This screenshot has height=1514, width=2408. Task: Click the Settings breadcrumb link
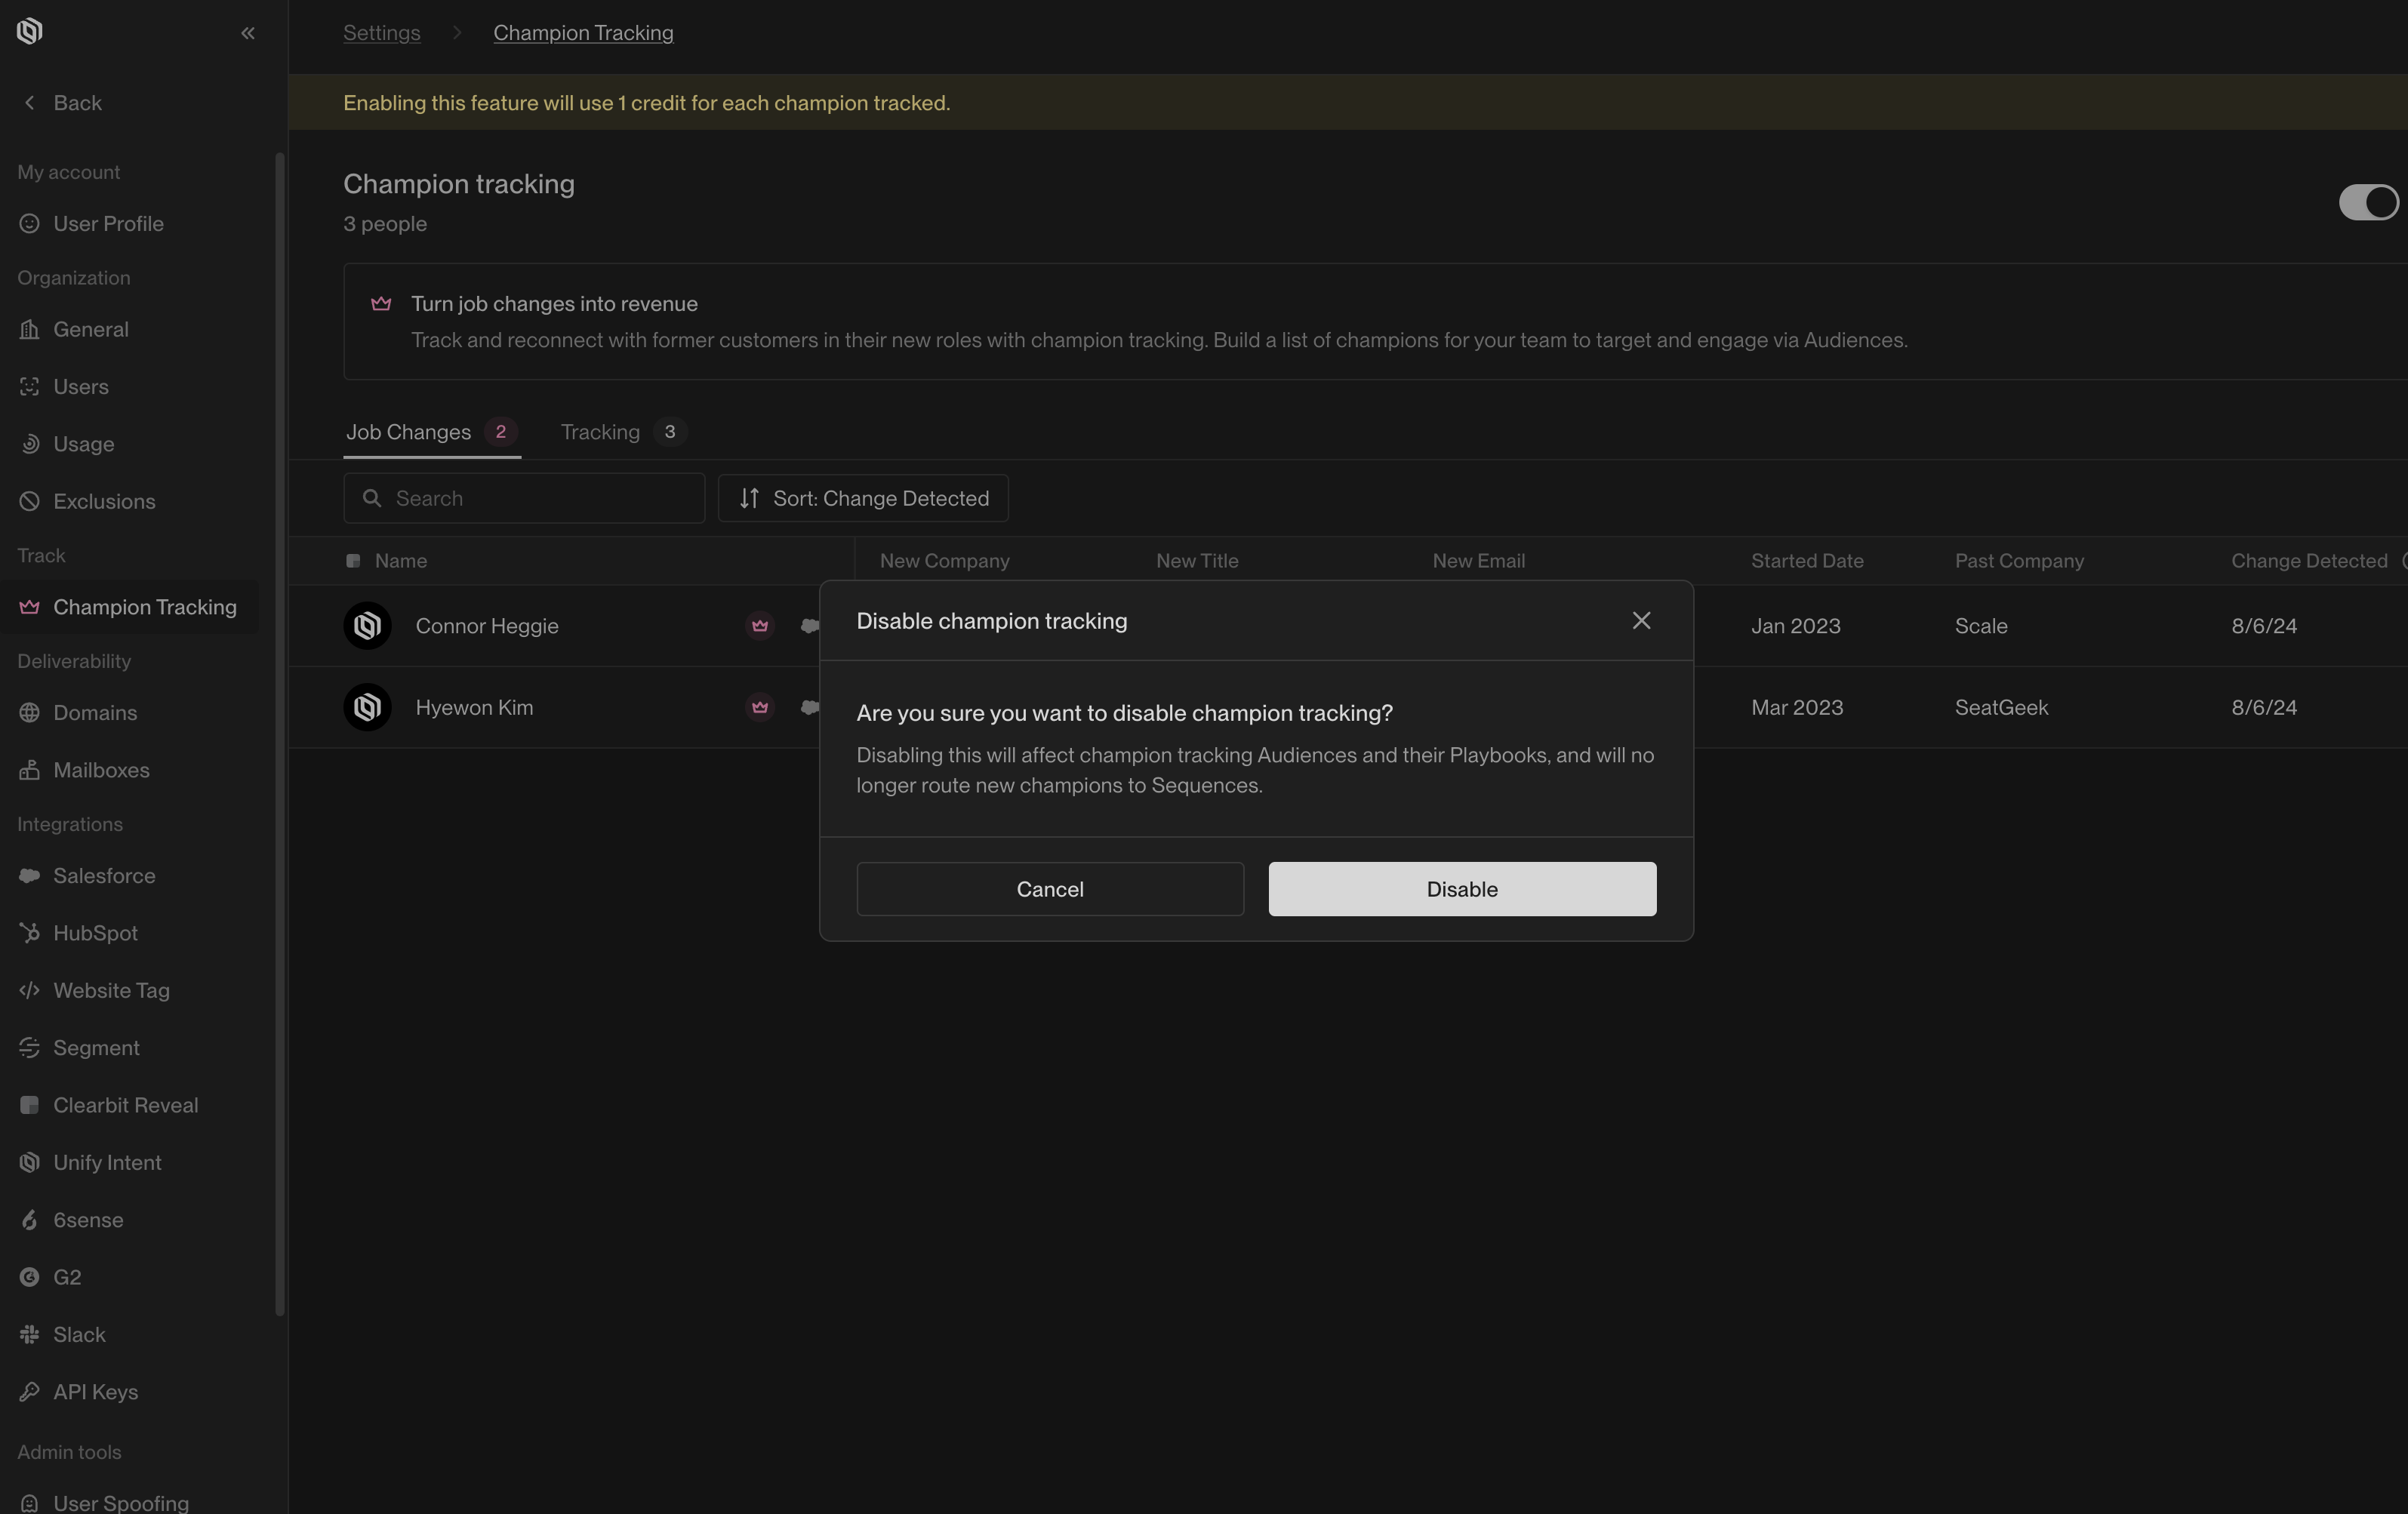coord(382,32)
